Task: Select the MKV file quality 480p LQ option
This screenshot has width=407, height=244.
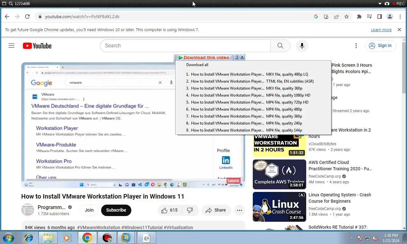Action: coord(253,74)
